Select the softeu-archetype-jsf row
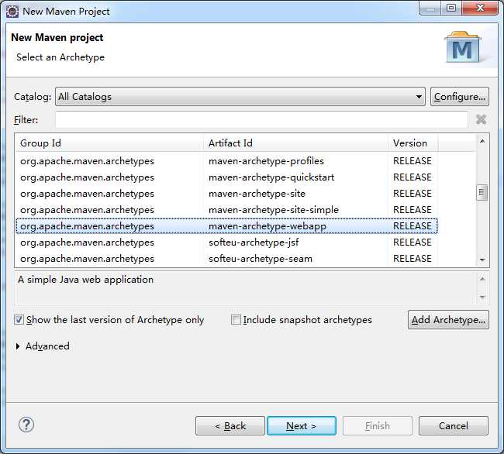The height and width of the screenshot is (454, 504). (226, 242)
